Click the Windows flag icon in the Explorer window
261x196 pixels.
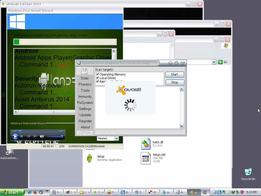226,45
